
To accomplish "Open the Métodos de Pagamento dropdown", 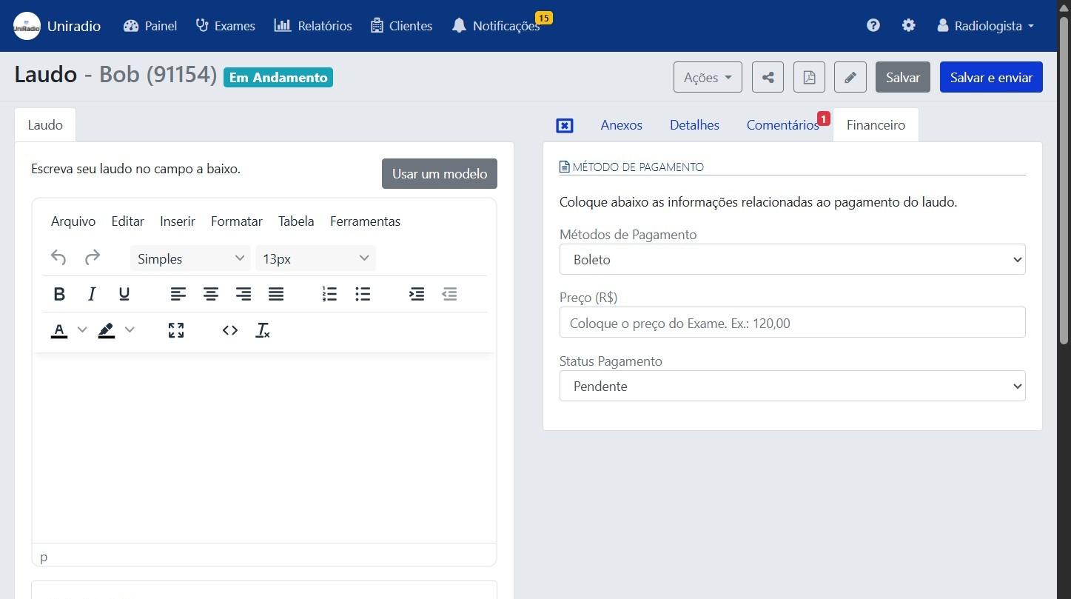I will pos(792,259).
